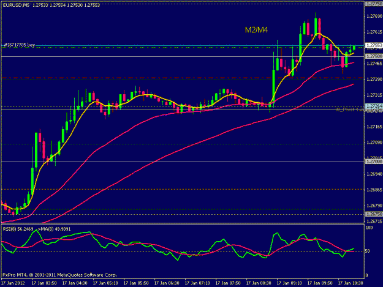Click the 17 Jan 03:50 time label
The height and width of the screenshot is (287, 383).
click(x=44, y=283)
